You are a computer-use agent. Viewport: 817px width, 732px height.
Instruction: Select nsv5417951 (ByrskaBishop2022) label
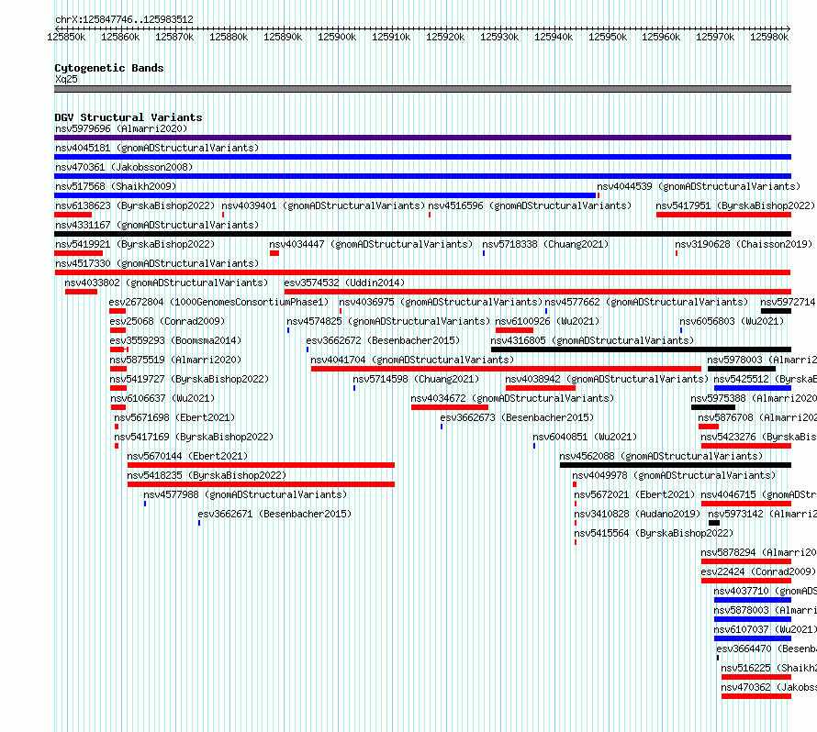[x=735, y=205]
